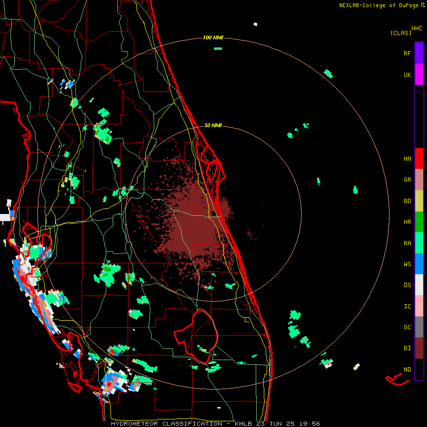The image size is (427, 427).
Task: Click the "IC" legend label
Action: 407,306
